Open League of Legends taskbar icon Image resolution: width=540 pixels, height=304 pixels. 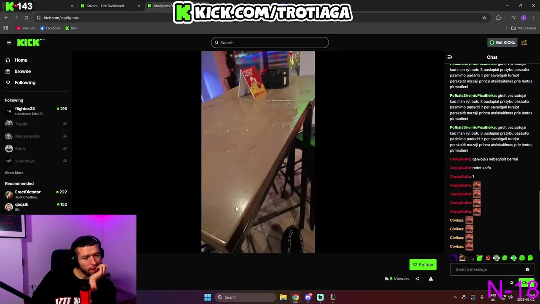coord(332,297)
